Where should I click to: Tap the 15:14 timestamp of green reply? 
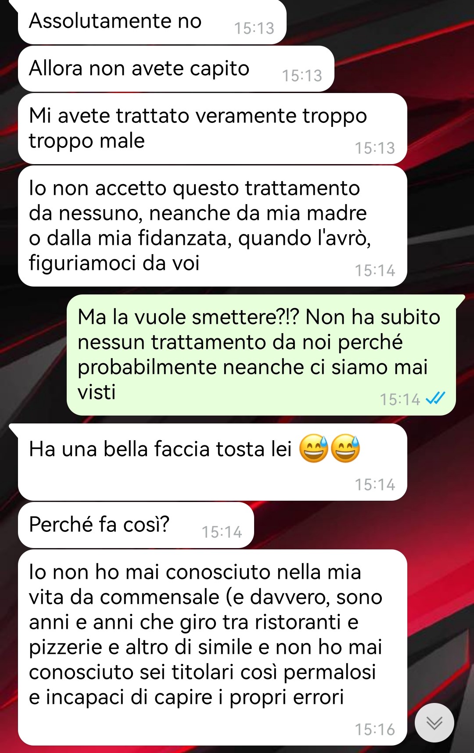(400, 399)
